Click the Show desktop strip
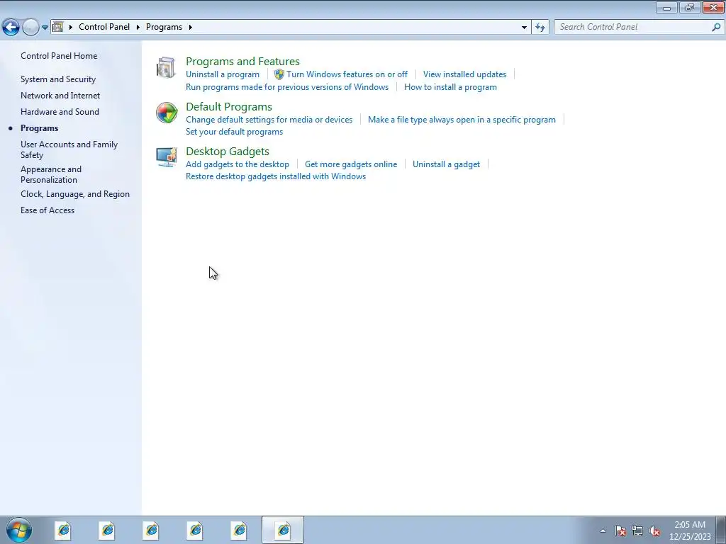Viewport: 726px width, 544px height. pyautogui.click(x=721, y=530)
